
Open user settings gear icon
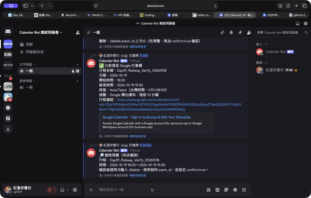tap(75, 190)
